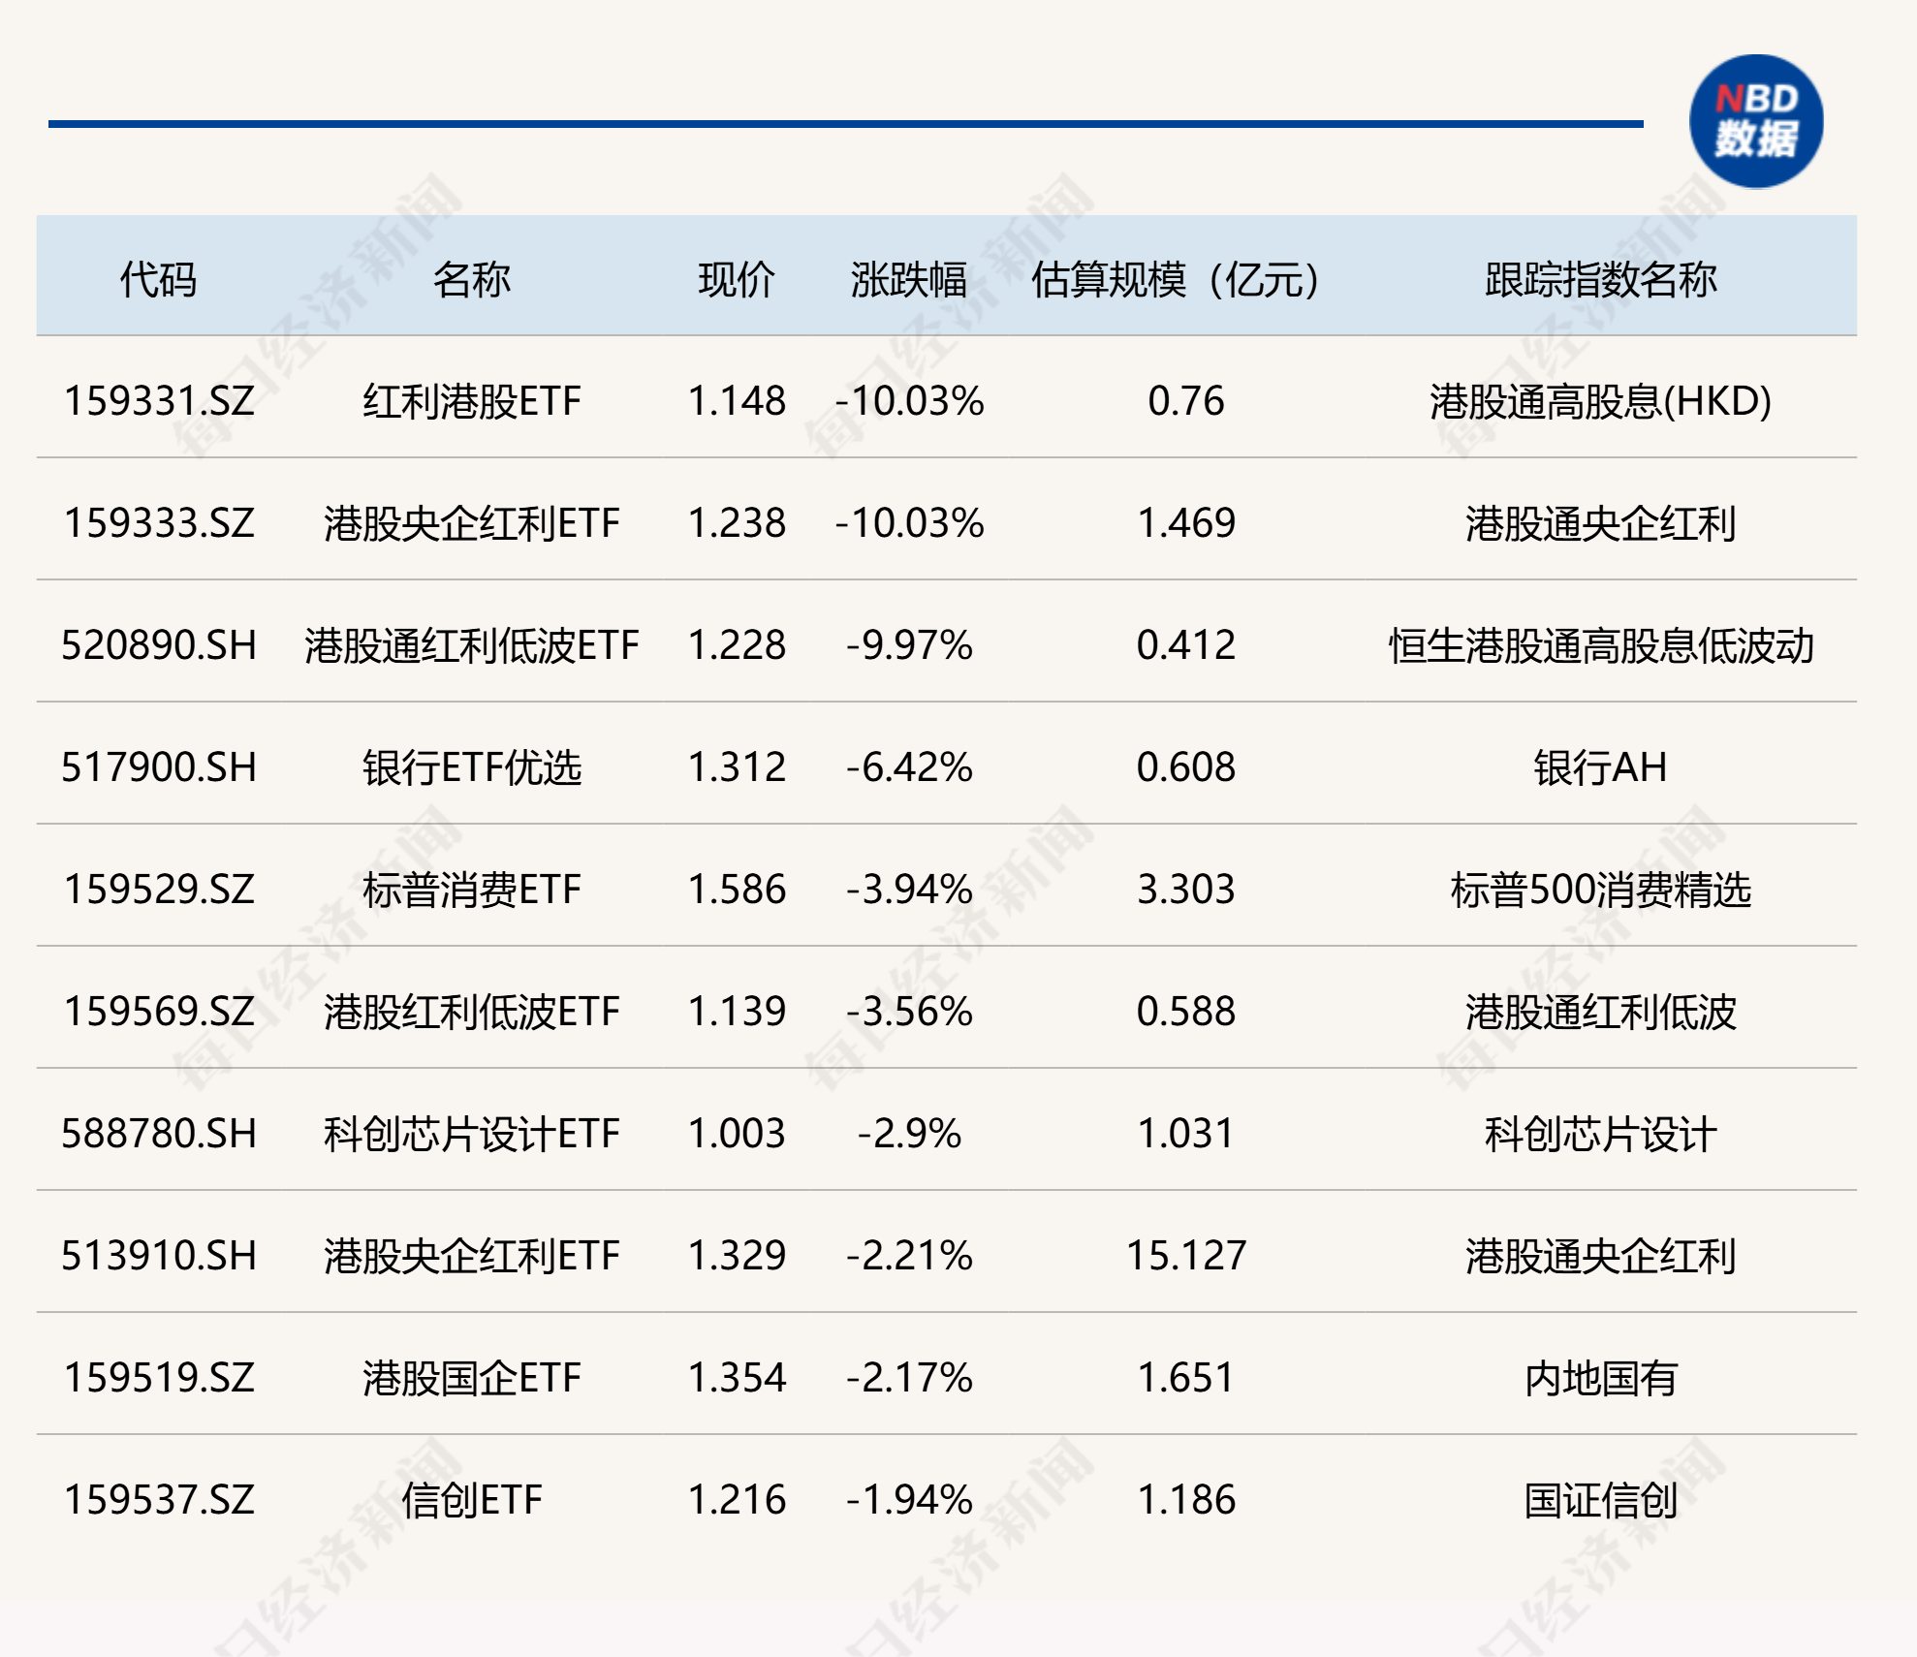
Task: Click code 159333.SZ
Action: [159, 523]
